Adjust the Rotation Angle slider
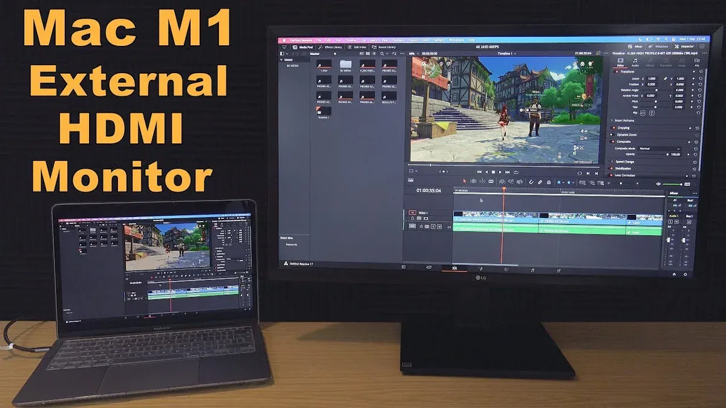Screen dimensions: 726x408 pyautogui.click(x=656, y=90)
